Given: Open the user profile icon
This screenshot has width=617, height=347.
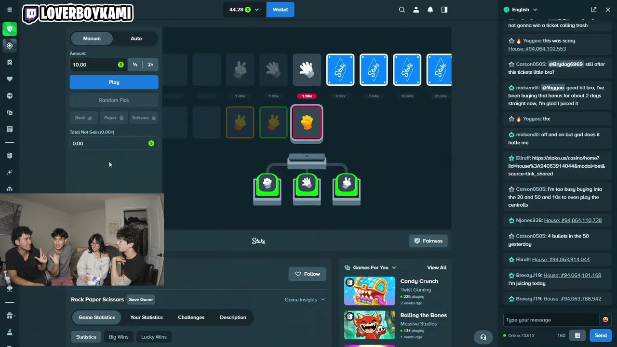Looking at the screenshot, I should 416,10.
